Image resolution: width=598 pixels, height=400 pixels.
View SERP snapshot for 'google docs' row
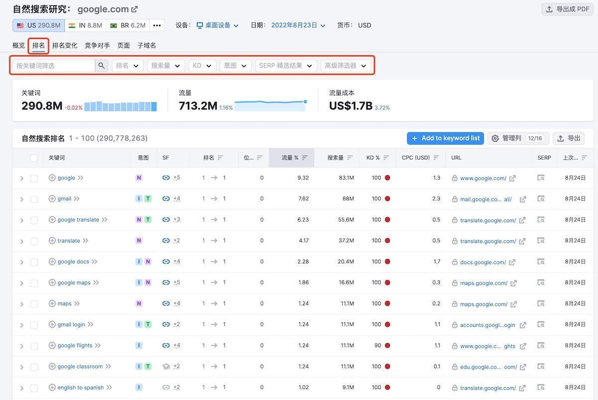(541, 262)
